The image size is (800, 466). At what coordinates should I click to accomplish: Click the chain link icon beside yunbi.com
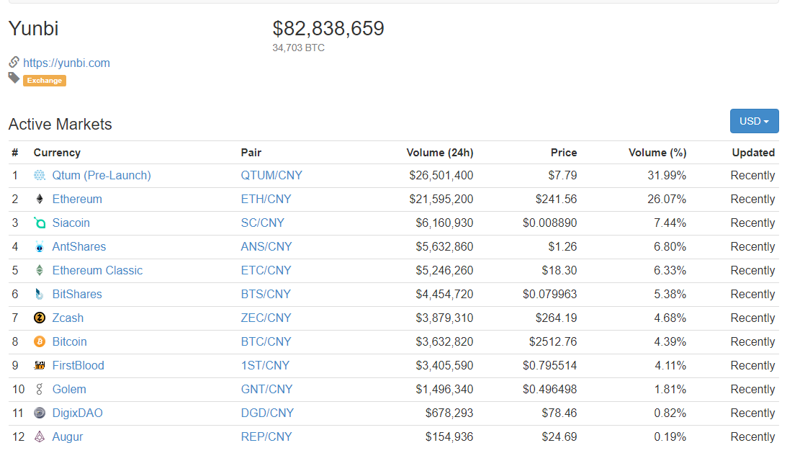coord(14,62)
